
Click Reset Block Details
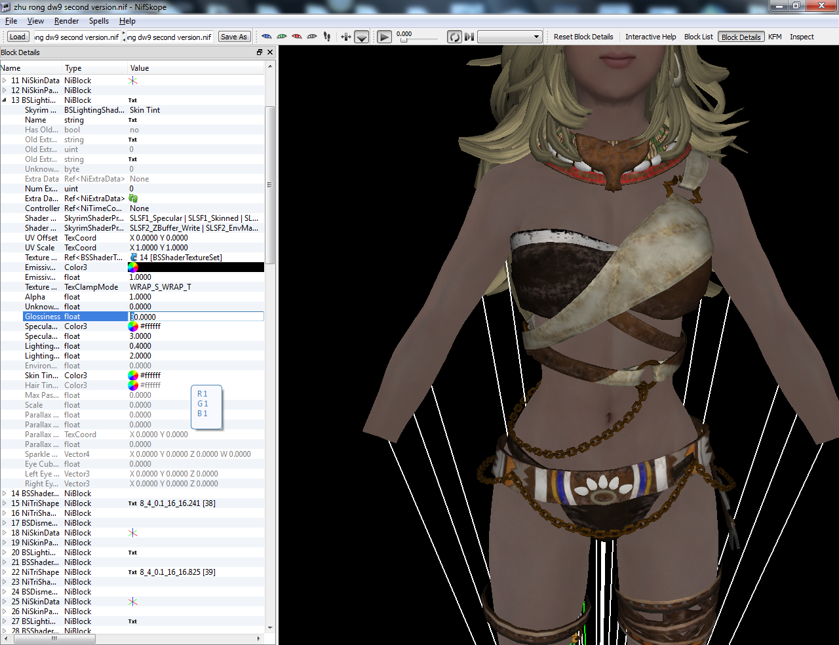(583, 37)
